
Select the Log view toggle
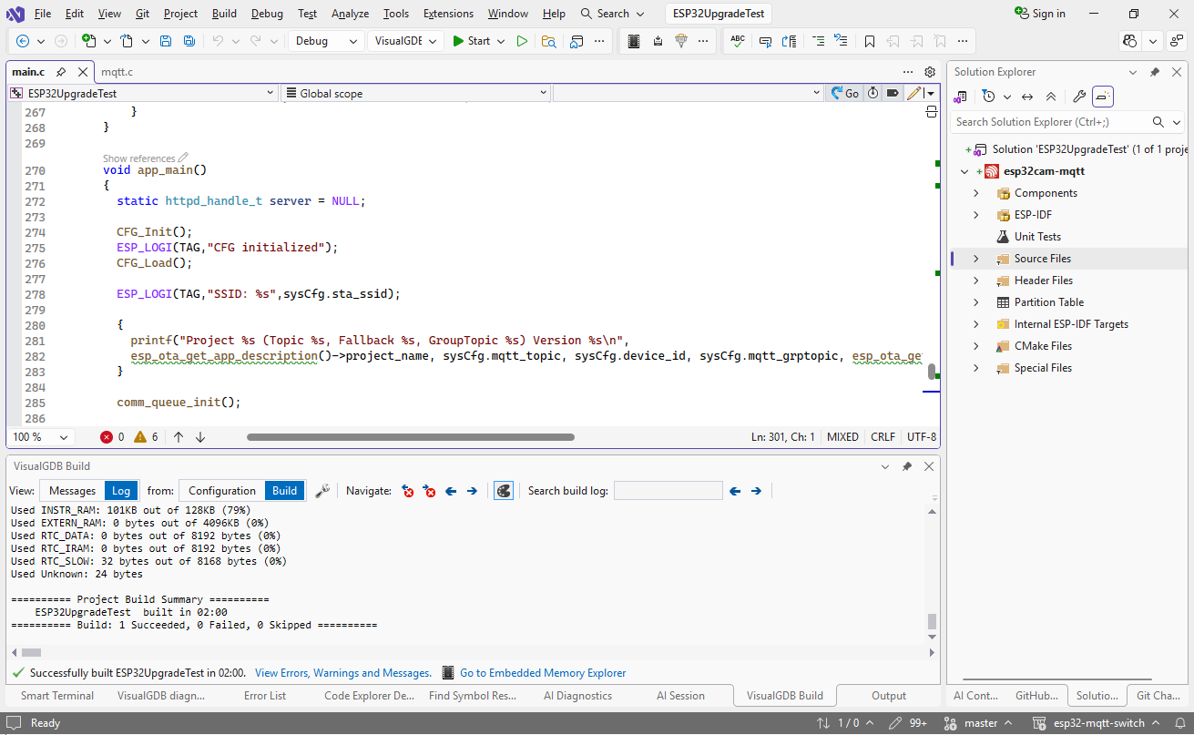click(121, 491)
